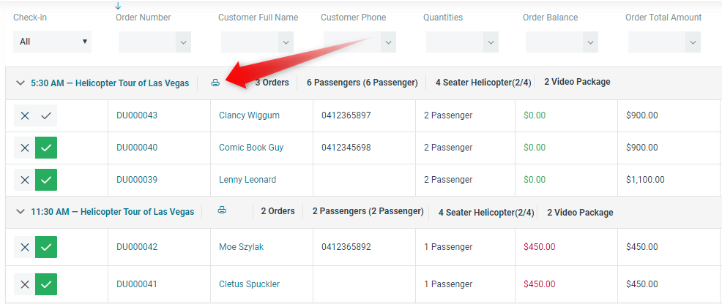Open the Quantities filter dropdown
Viewport: 722px width, 304px height.
pyautogui.click(x=491, y=42)
